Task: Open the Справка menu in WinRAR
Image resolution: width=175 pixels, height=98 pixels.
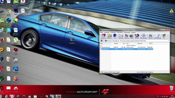Action: tap(133, 32)
